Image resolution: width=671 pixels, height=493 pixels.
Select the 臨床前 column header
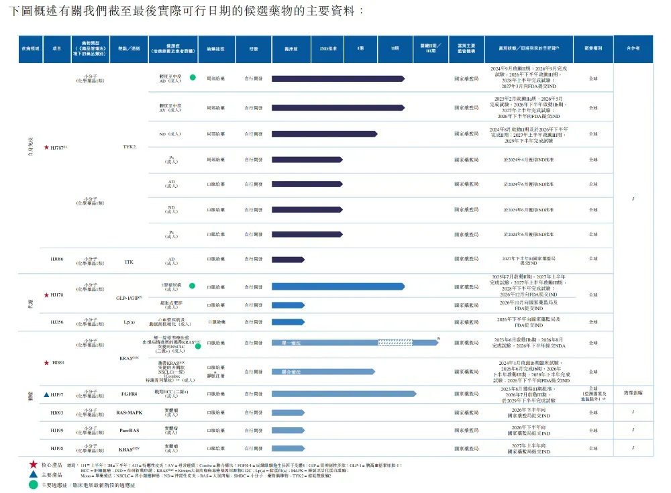(291, 49)
